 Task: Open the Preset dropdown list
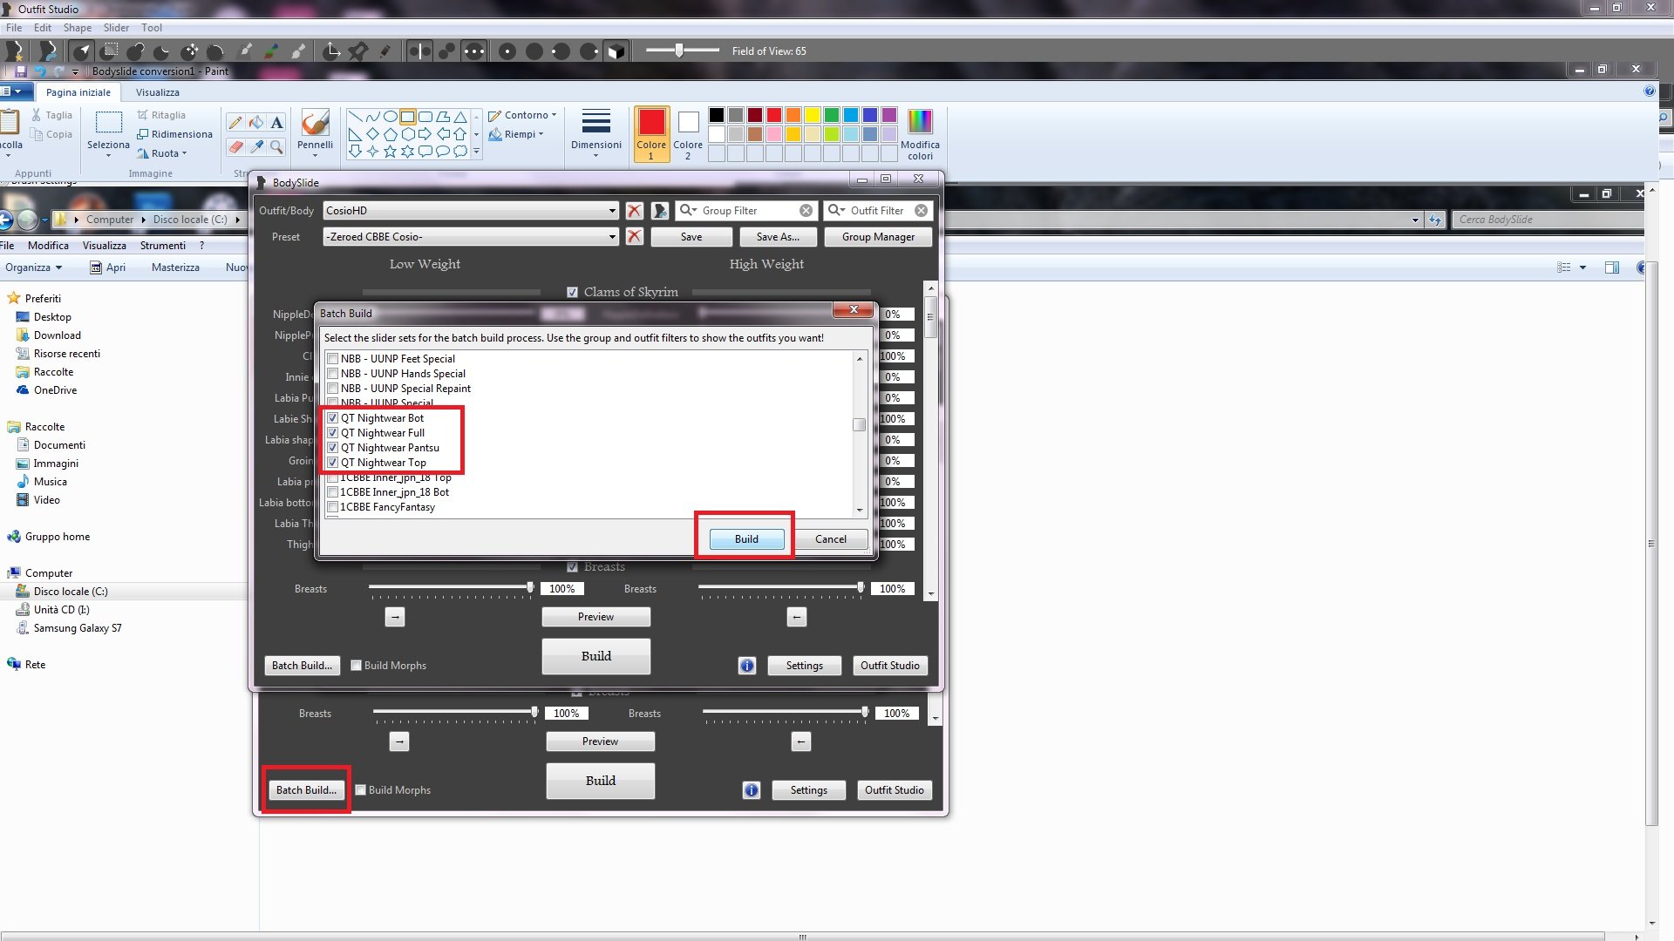pos(612,237)
